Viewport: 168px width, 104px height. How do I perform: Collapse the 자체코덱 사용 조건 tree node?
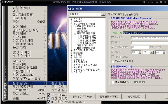(x=75, y=34)
